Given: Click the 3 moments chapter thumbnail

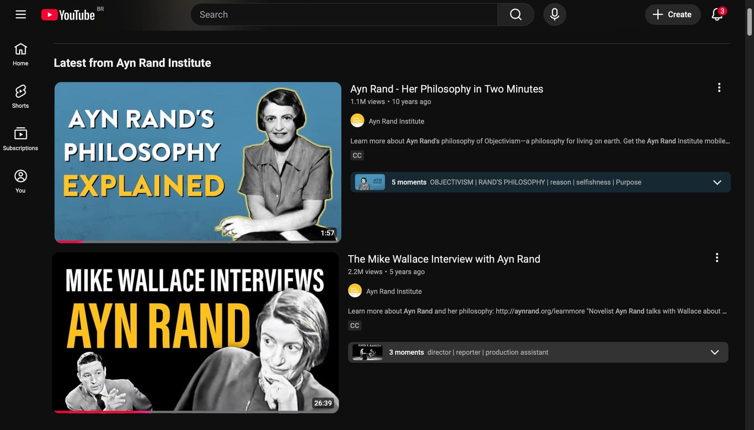Looking at the screenshot, I should (367, 352).
